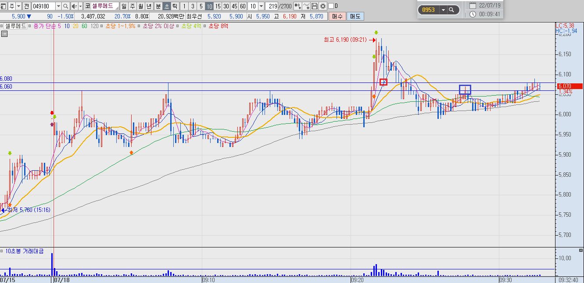Click the 6,070 current price tag on axis
Screen dimensions: 584x283
569,86
